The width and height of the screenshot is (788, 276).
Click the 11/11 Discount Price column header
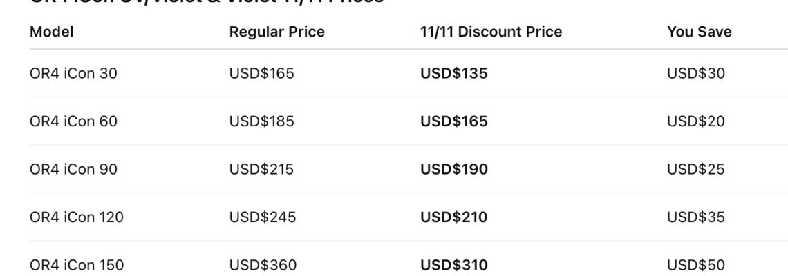[491, 32]
